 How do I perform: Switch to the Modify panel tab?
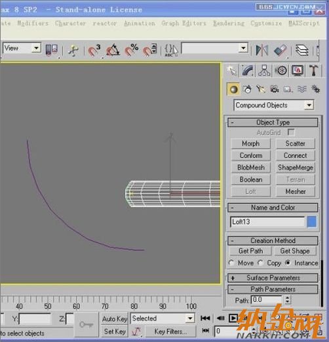pos(248,71)
